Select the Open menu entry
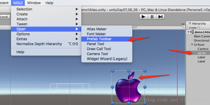Viewport: 210px width, 105px height. pos(46,29)
